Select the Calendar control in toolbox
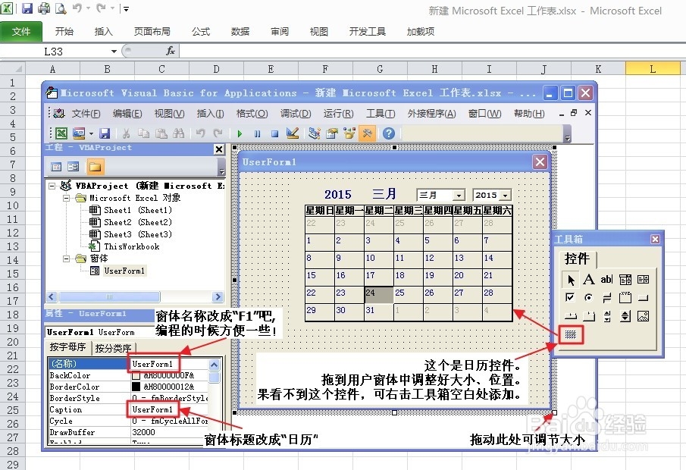The image size is (686, 470). [x=571, y=335]
